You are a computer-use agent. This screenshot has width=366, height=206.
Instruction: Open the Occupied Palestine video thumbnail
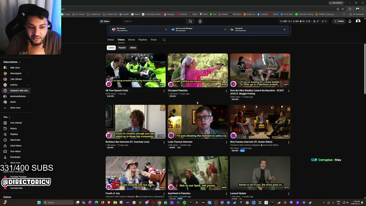pyautogui.click(x=198, y=70)
